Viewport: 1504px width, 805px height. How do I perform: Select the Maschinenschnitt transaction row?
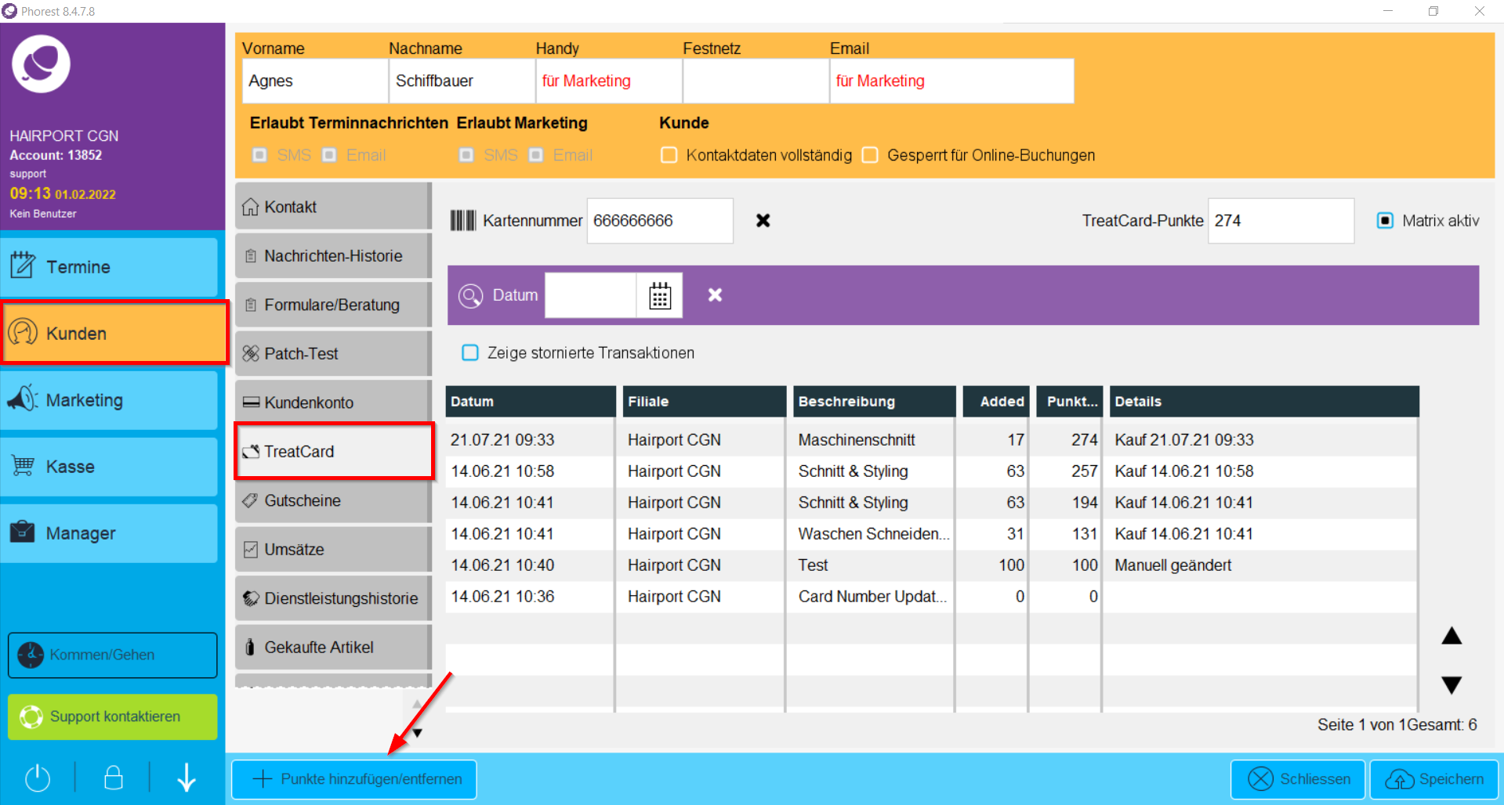931,440
